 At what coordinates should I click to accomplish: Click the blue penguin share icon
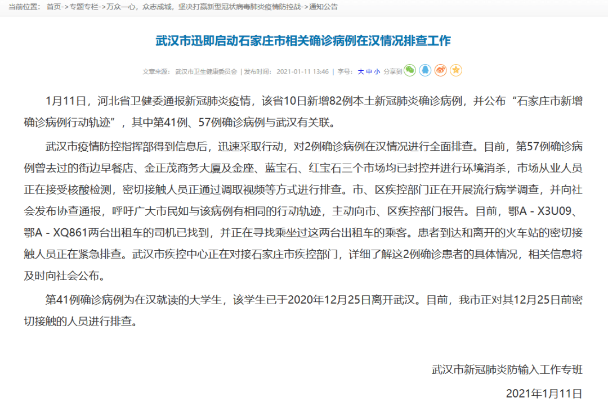click(425, 70)
